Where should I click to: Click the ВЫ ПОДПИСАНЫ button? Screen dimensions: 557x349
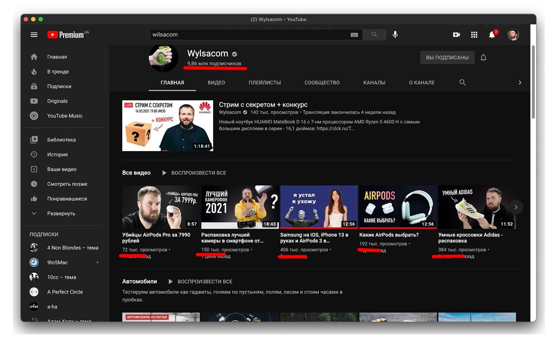447,57
